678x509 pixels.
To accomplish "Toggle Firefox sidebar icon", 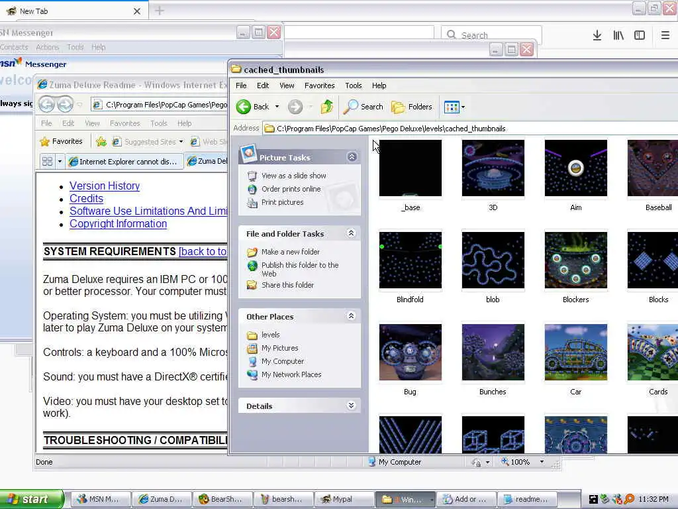I will [640, 35].
